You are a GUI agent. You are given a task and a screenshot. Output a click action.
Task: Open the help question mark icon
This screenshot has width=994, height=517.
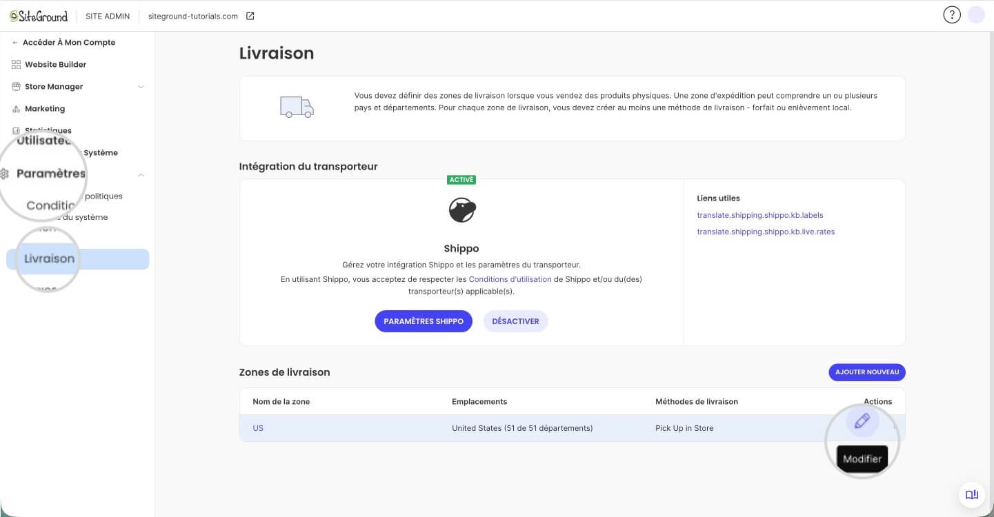tap(952, 15)
